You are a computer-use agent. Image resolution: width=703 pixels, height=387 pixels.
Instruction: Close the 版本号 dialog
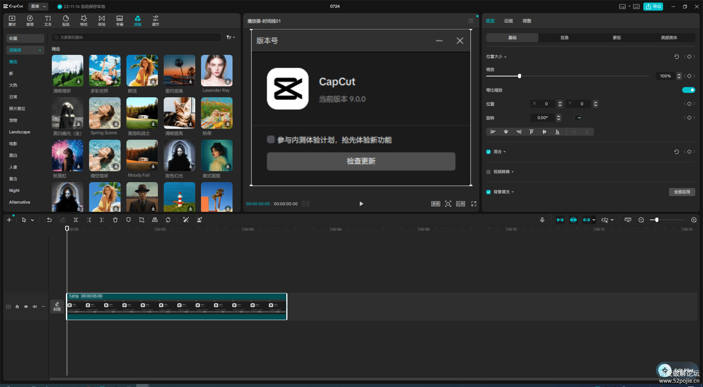tap(460, 41)
